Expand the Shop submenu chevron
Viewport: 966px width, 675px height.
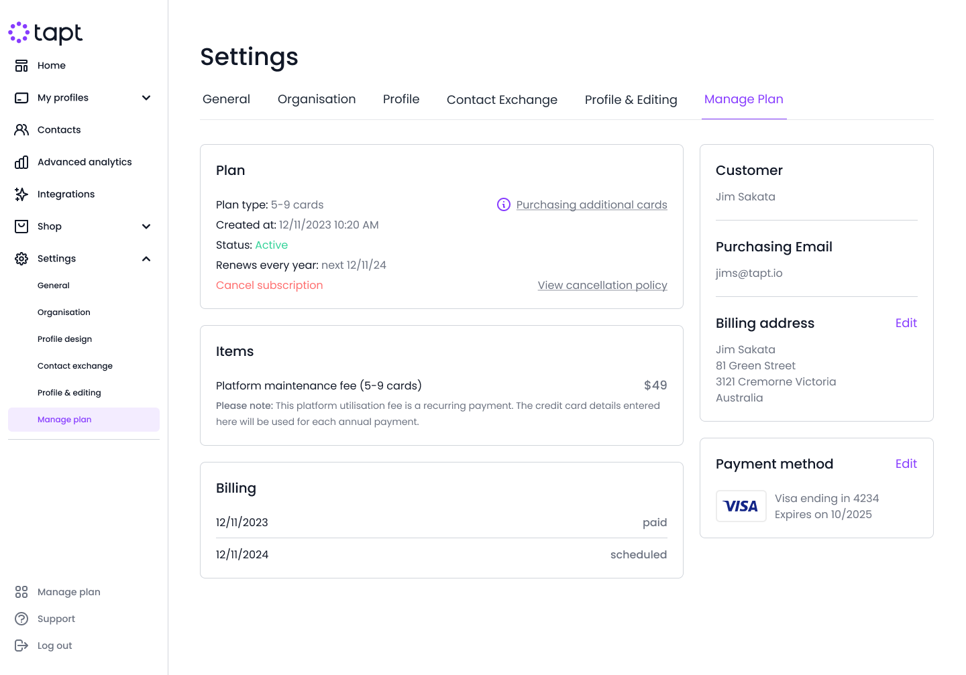tap(146, 227)
